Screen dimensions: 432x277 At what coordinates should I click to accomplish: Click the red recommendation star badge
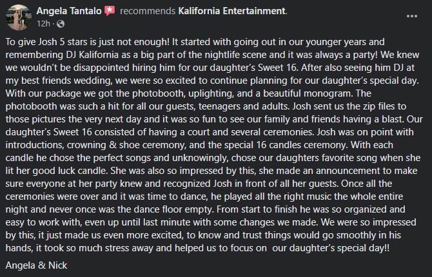(x=110, y=11)
